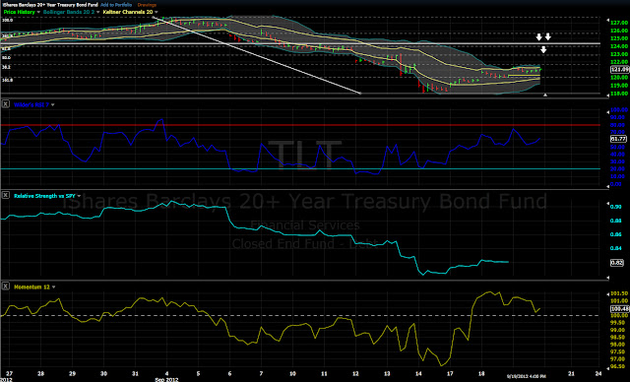Screen dimensions: 630x382
Task: Click the white down arrow marker near 124.00
Action: pyautogui.click(x=543, y=50)
